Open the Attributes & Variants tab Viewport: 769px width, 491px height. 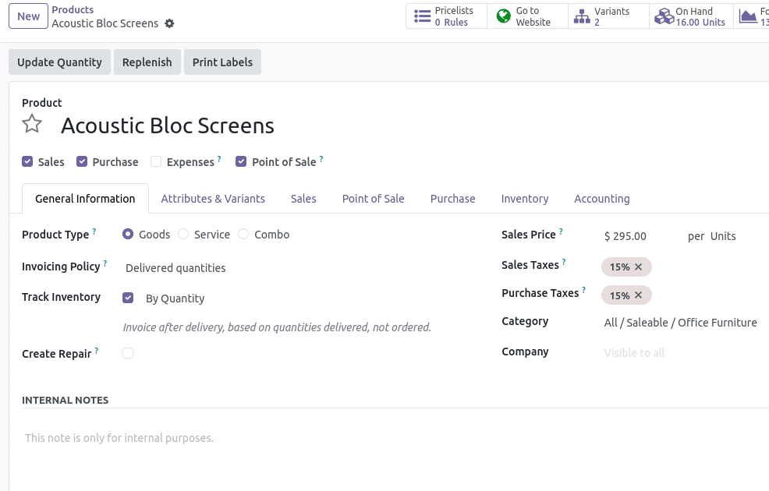tap(213, 199)
